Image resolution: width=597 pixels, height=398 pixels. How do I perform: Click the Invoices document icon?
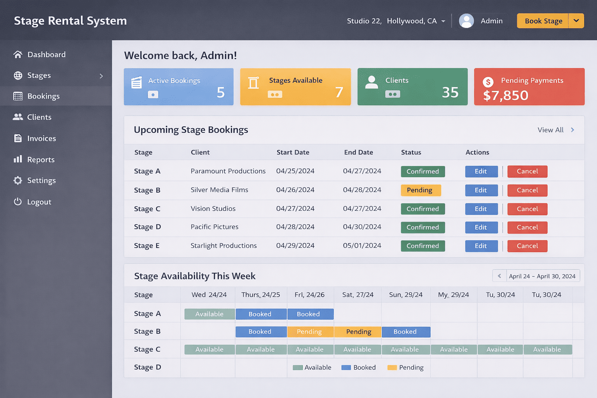[18, 138]
